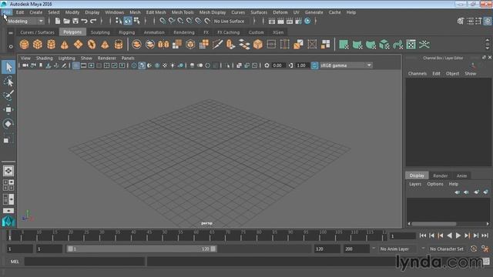
Task: Open the Mesh Tools menu
Action: pos(183,12)
